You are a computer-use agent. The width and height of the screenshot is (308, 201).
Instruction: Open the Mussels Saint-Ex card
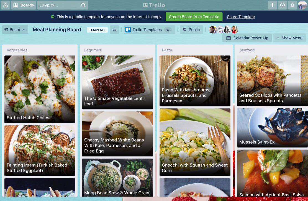[x=273, y=128]
